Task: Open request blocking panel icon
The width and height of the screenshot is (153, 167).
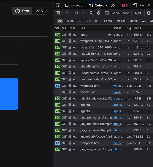Action: tap(99, 13)
